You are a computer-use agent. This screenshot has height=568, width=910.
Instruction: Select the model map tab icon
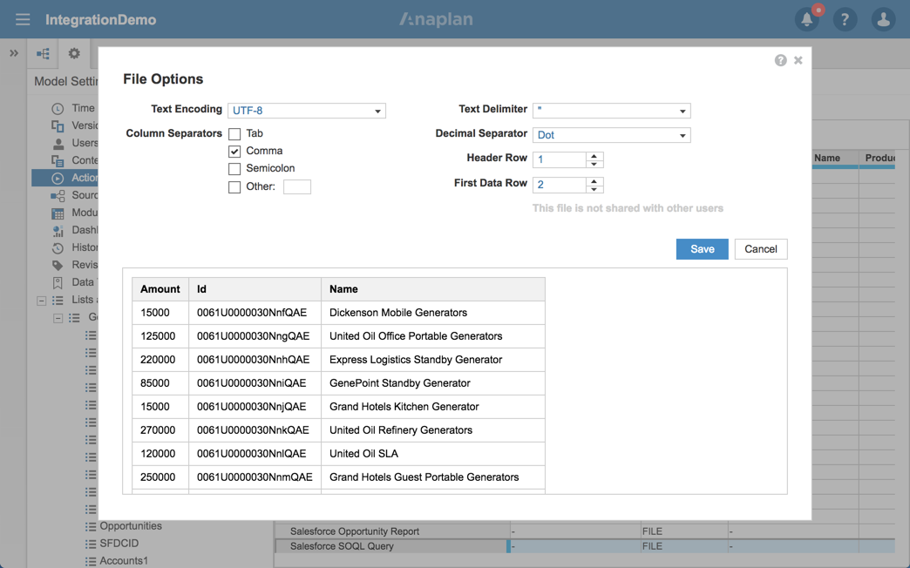(x=44, y=53)
